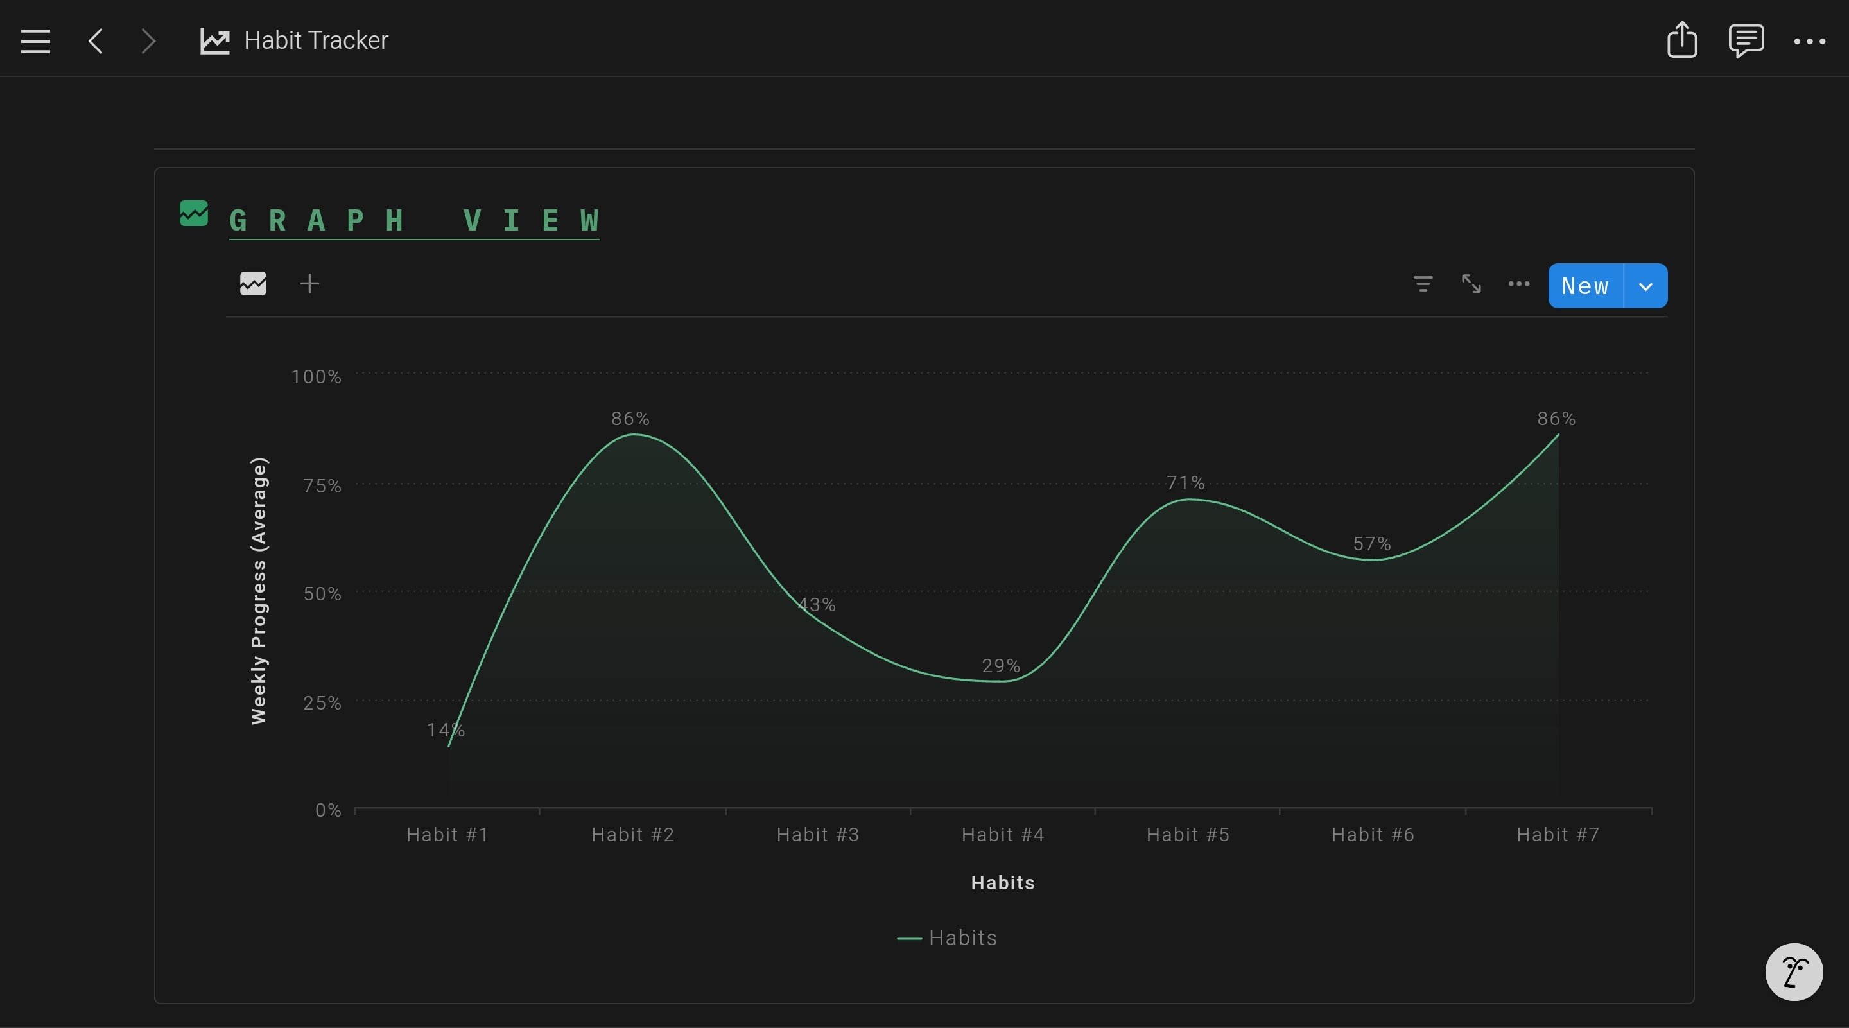Click the Habit Tracker page title
This screenshot has height=1028, width=1849.
pyautogui.click(x=316, y=41)
